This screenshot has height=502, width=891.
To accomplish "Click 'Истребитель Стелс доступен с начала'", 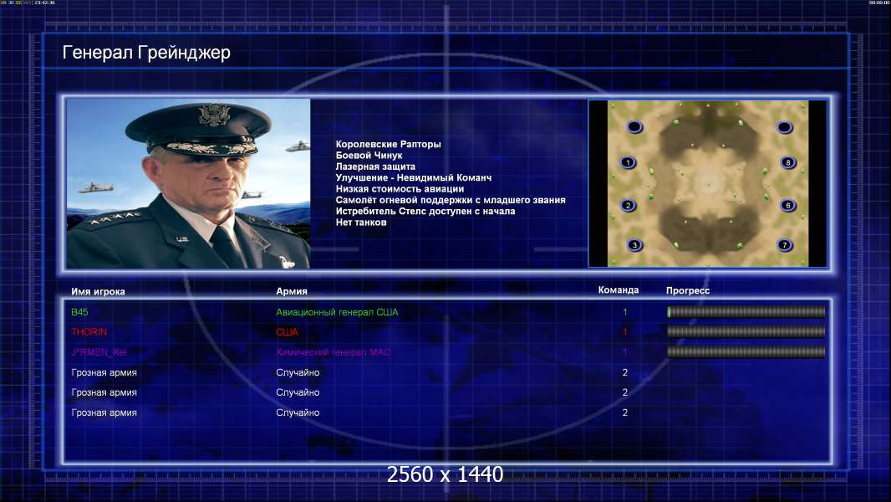I will 425,211.
